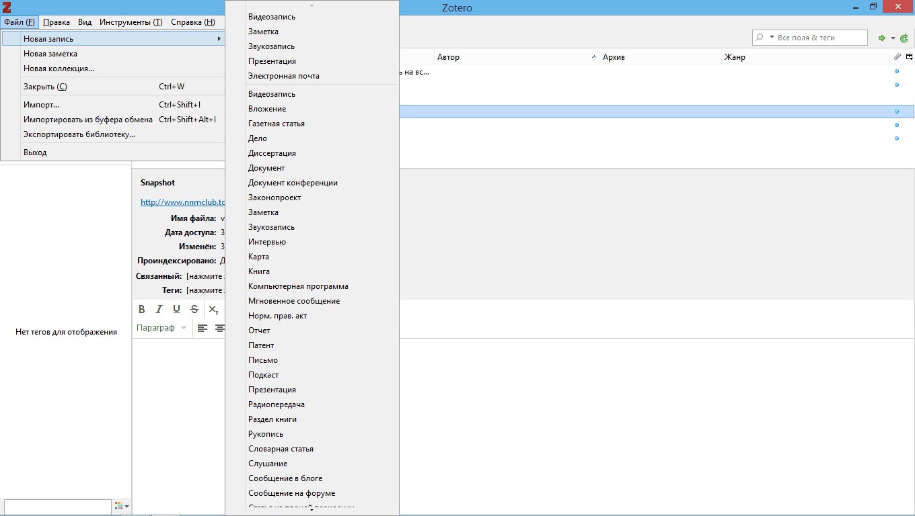
Task: Create an Электронная почта item
Action: point(312,76)
